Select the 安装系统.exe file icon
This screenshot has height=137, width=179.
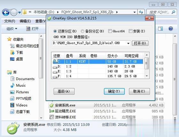click(x=51, y=105)
